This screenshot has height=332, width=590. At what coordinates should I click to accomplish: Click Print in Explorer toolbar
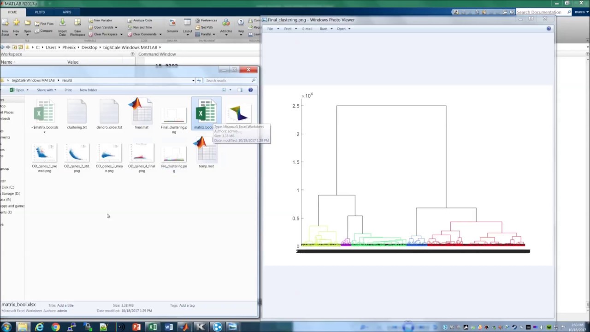click(68, 90)
